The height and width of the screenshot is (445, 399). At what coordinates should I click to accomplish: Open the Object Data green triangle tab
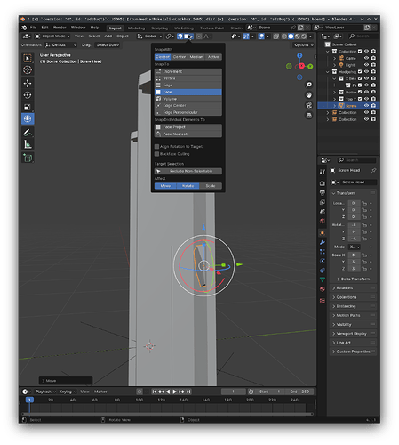[323, 279]
